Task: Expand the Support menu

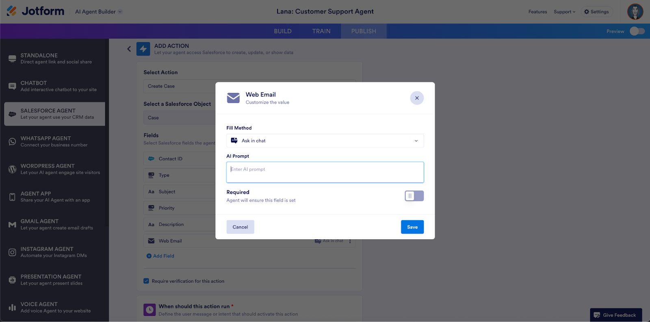Action: (x=564, y=12)
